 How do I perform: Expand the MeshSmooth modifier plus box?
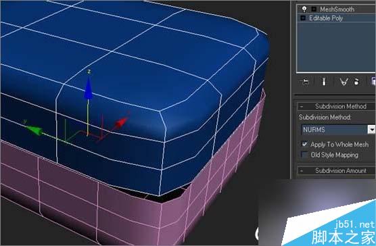pyautogui.click(x=314, y=9)
